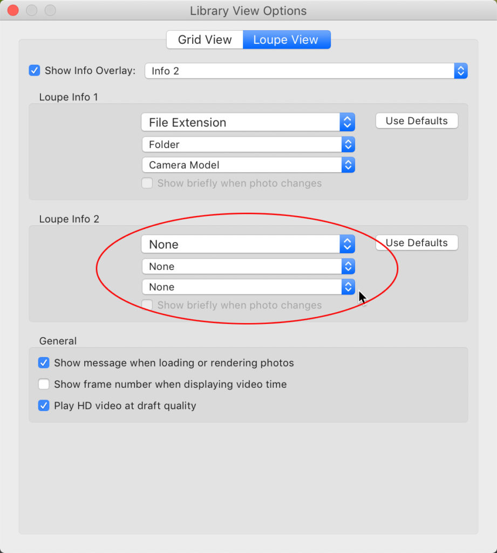Viewport: 497px width, 553px height.
Task: Toggle Show briefly checkbox under Loupe Info 2
Action: (x=147, y=306)
